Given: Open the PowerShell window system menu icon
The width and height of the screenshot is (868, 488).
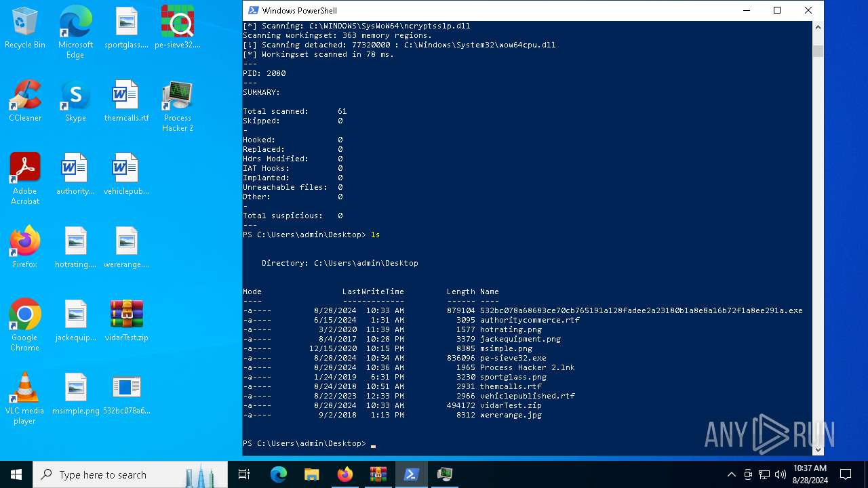Looking at the screenshot, I should [253, 10].
